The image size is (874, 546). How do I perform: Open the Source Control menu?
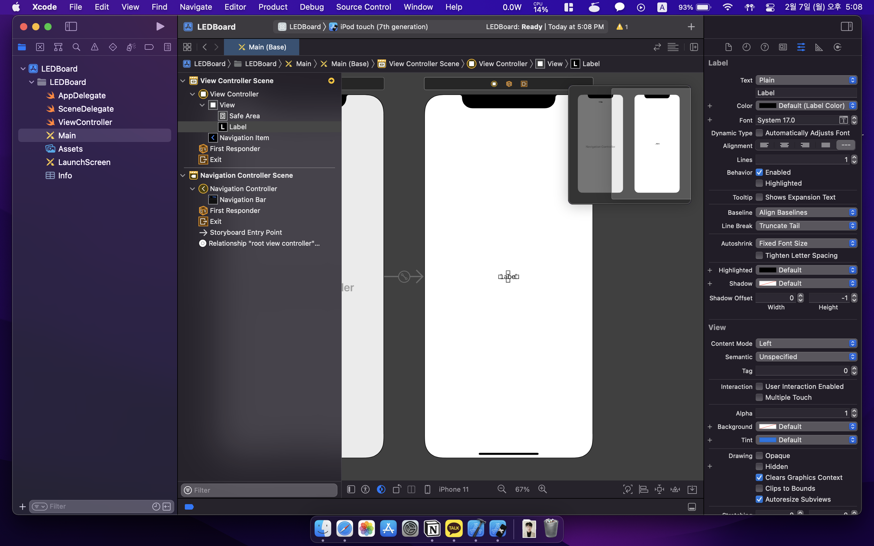tap(363, 7)
